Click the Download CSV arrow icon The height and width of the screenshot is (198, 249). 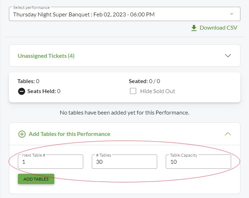[194, 28]
